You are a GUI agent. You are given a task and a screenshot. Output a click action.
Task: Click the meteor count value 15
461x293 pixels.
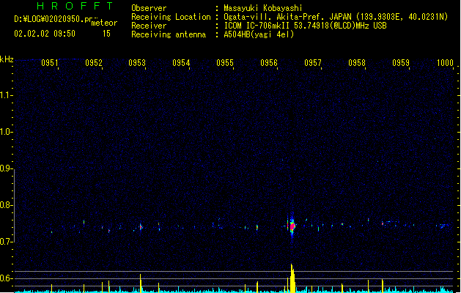click(106, 34)
